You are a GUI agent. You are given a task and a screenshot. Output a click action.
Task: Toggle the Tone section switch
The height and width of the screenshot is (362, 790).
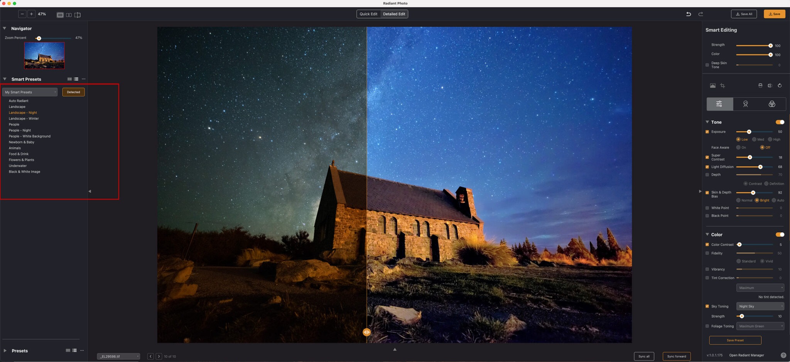click(780, 122)
